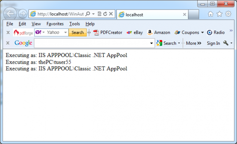Click Sign In on Google toolbar
Viewport: 237px width, 144px height.
pyautogui.click(x=213, y=43)
